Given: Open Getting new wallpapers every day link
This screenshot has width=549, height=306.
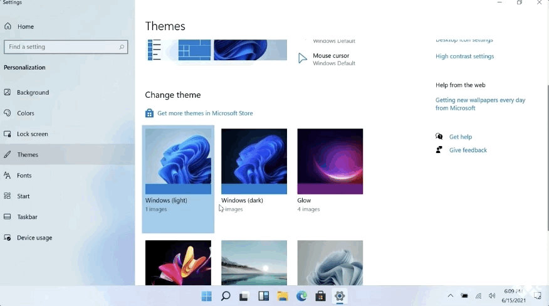Looking at the screenshot, I should click(480, 104).
